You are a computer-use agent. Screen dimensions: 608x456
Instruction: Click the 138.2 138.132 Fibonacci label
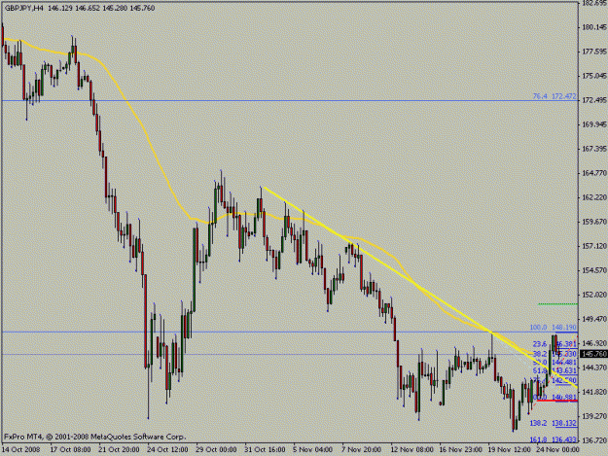553,423
